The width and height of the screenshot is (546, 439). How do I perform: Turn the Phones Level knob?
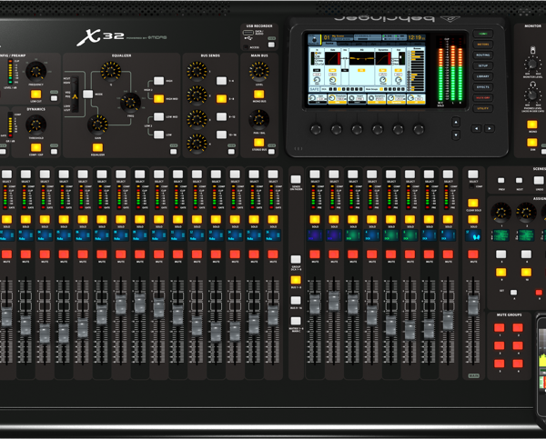532,95
